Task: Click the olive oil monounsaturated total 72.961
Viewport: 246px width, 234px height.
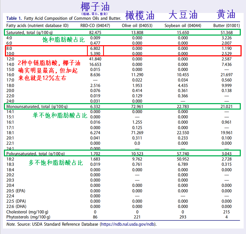Action: tap(137, 107)
